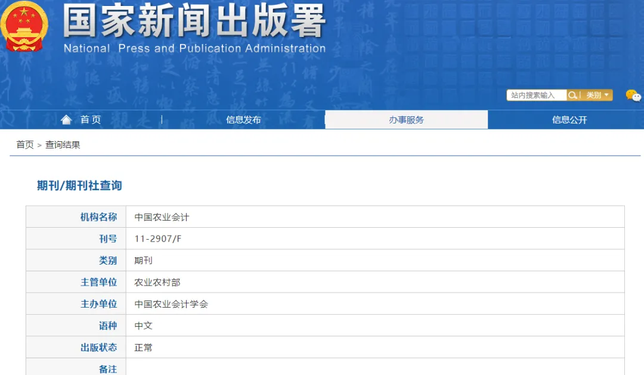Image resolution: width=644 pixels, height=375 pixels.
Task: Click the 语种 row label
Action: tap(108, 326)
